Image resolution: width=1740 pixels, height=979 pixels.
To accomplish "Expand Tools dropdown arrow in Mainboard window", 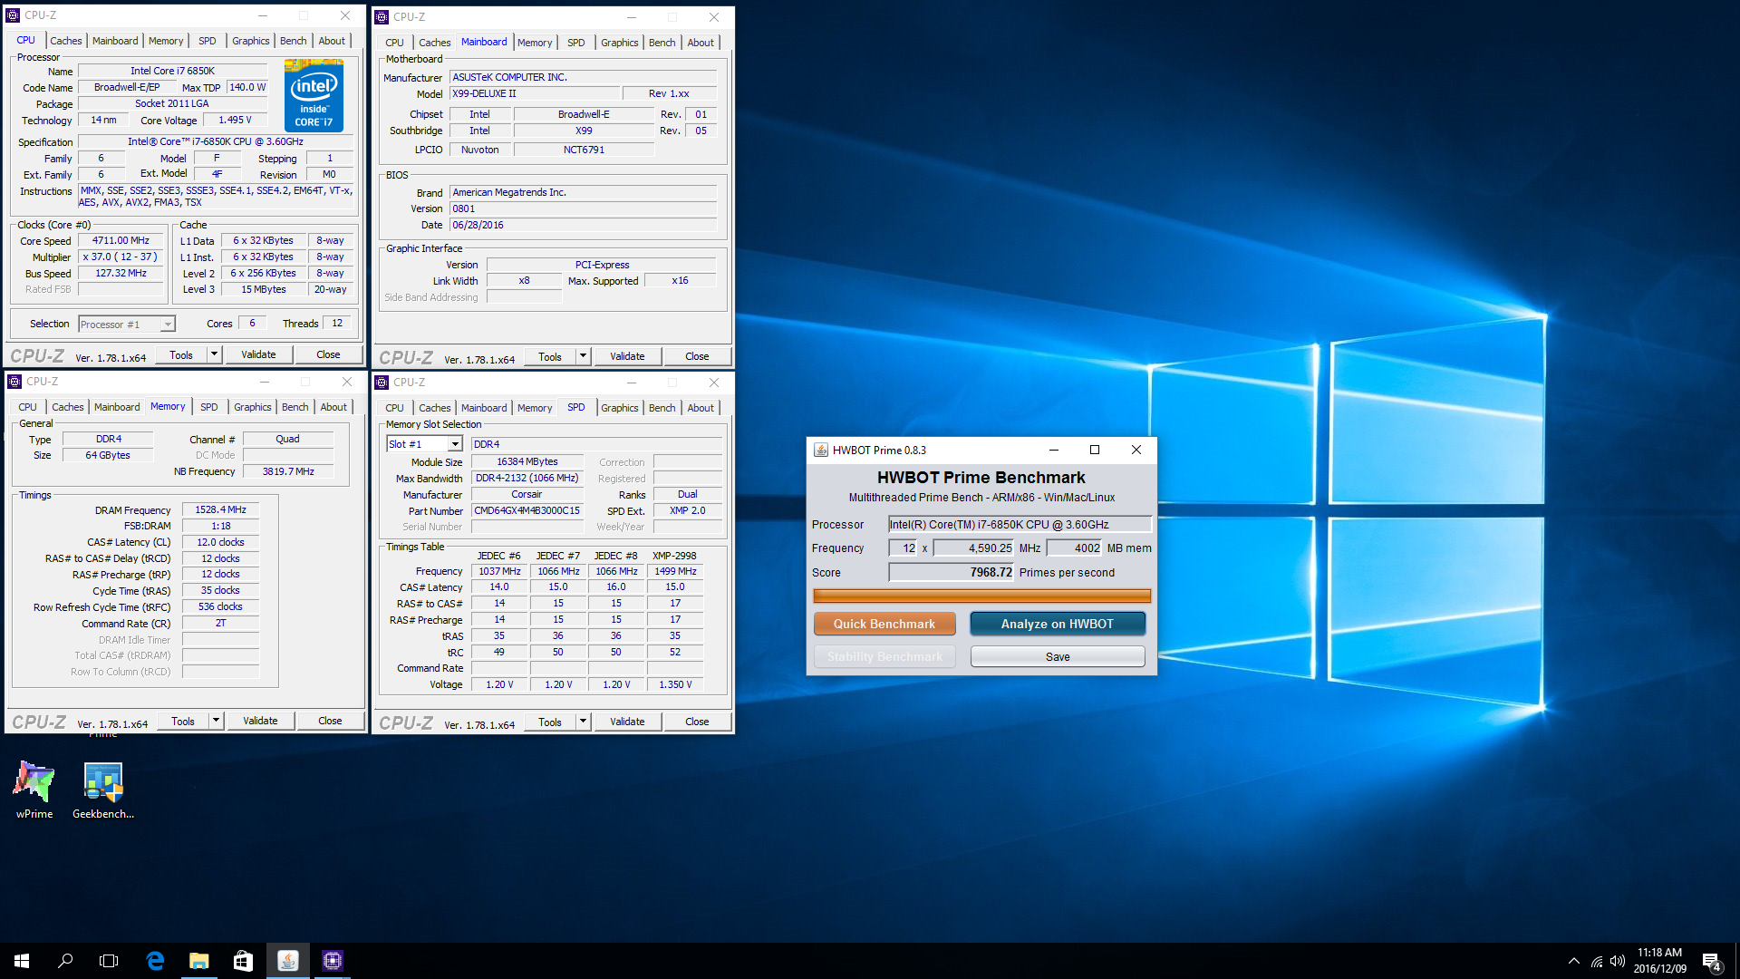I will (584, 356).
